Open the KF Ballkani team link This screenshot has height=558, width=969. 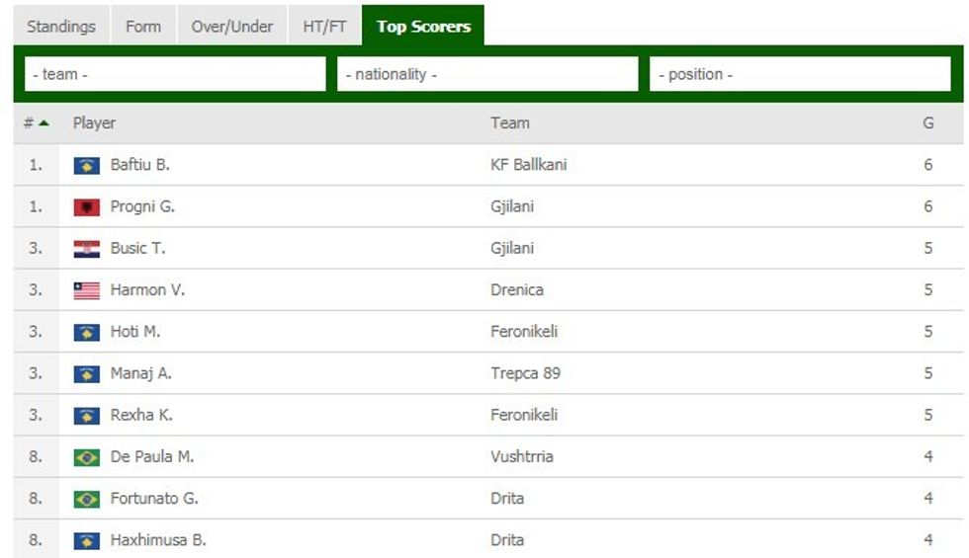point(528,165)
